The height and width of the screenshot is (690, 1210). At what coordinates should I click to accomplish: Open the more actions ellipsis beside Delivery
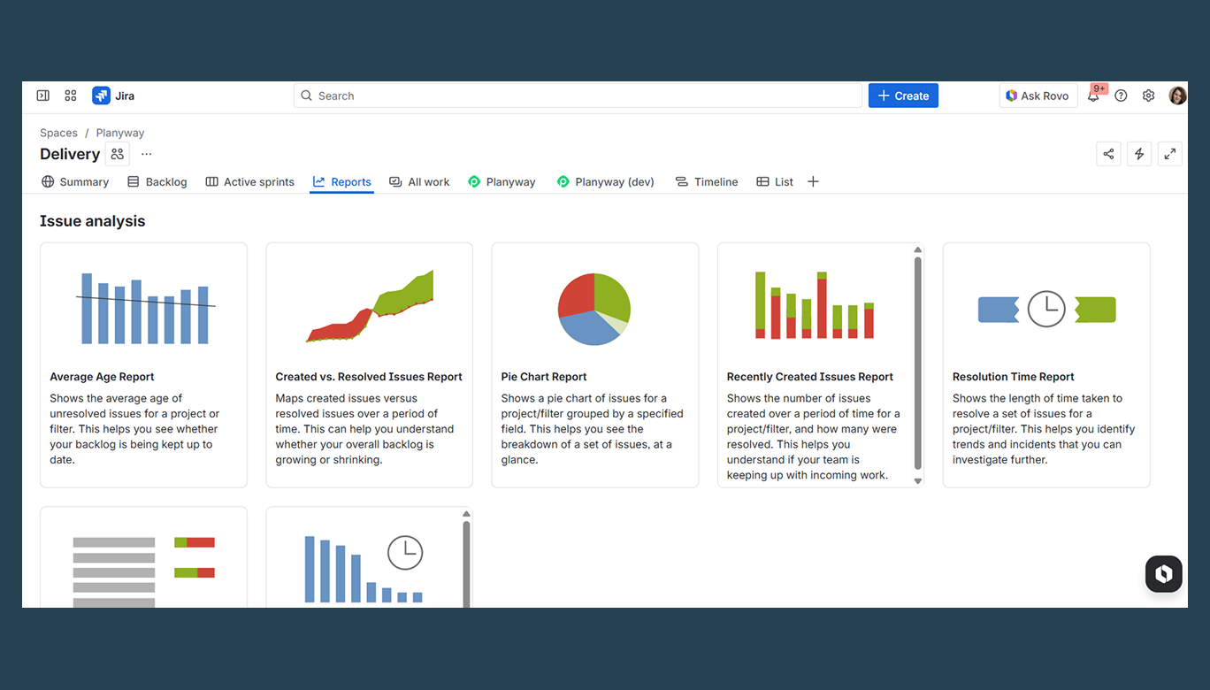(x=146, y=154)
